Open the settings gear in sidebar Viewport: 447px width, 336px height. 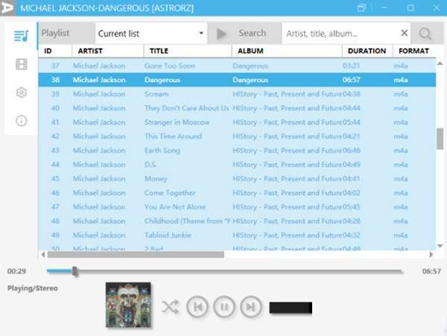[22, 92]
